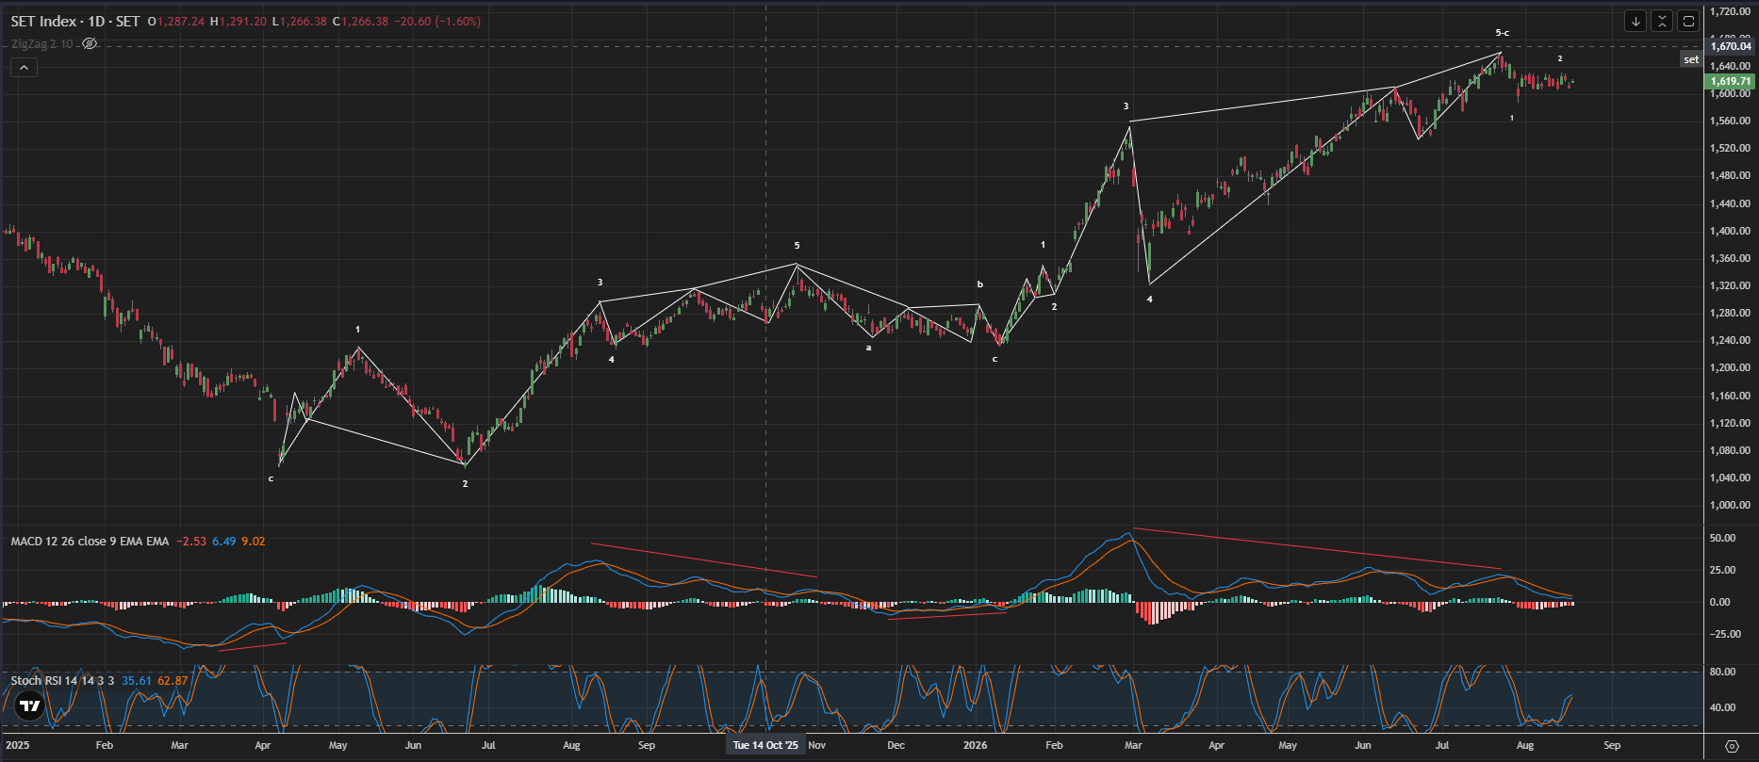This screenshot has height=762, width=1759.
Task: Click the MACD histogram value −2.53
Action: coord(190,542)
